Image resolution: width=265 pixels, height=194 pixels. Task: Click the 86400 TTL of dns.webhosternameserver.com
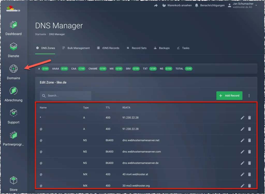tap(109, 152)
